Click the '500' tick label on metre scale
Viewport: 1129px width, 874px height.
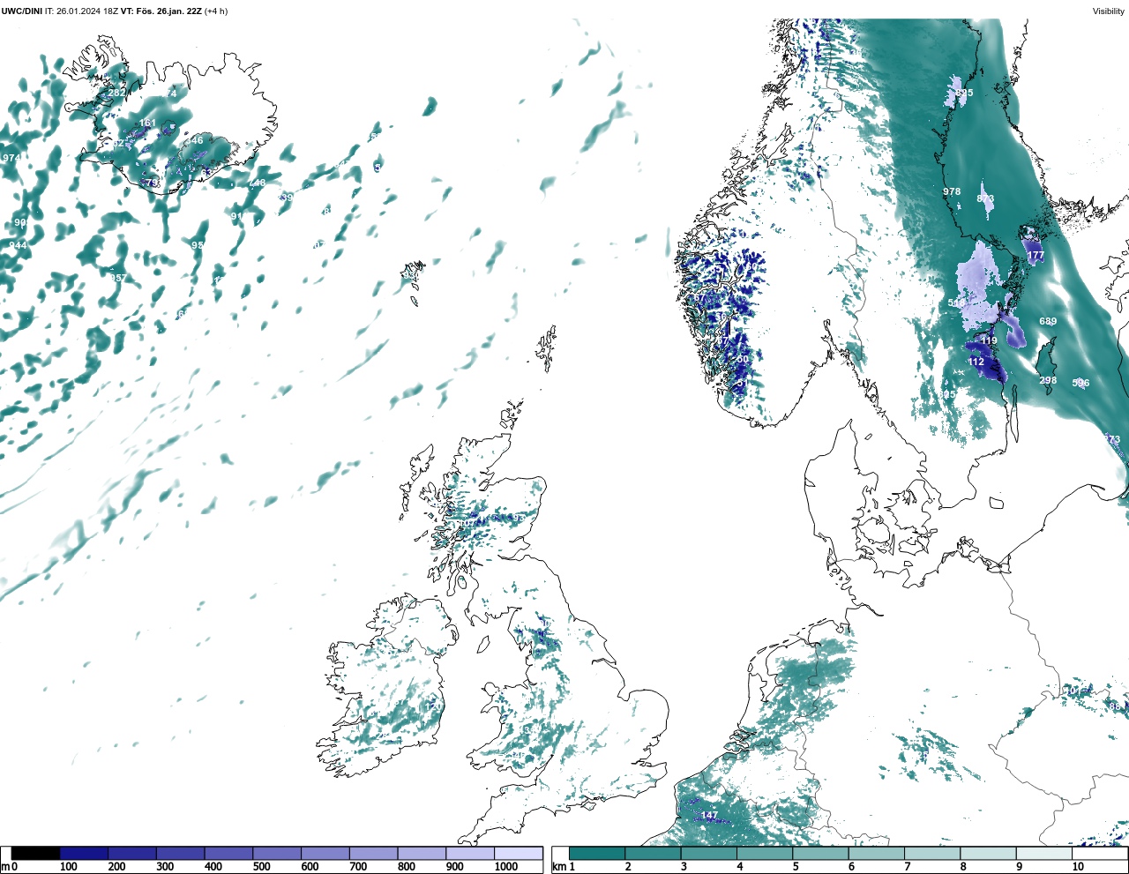click(x=261, y=867)
